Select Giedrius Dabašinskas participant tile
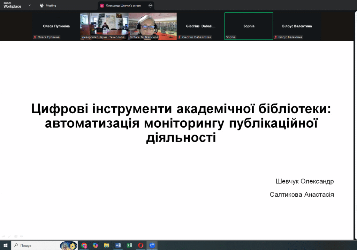 pos(200,26)
